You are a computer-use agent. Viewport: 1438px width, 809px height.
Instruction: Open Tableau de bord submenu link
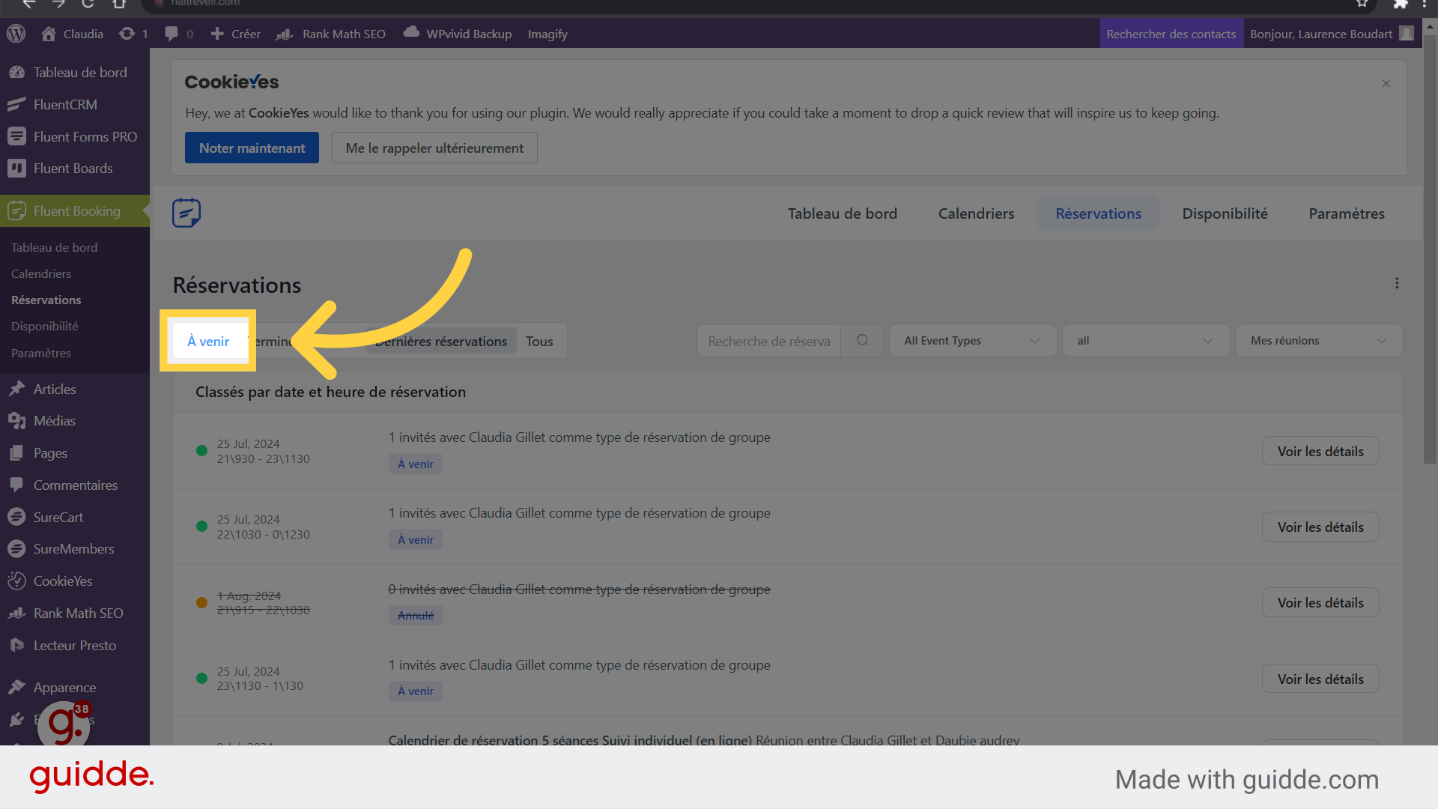pyautogui.click(x=54, y=247)
